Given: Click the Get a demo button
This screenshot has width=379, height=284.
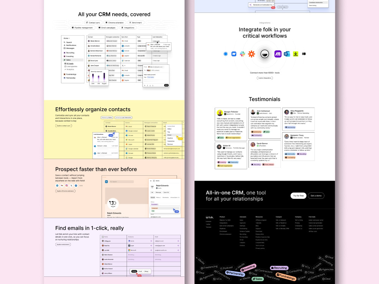Looking at the screenshot, I should pos(316,196).
